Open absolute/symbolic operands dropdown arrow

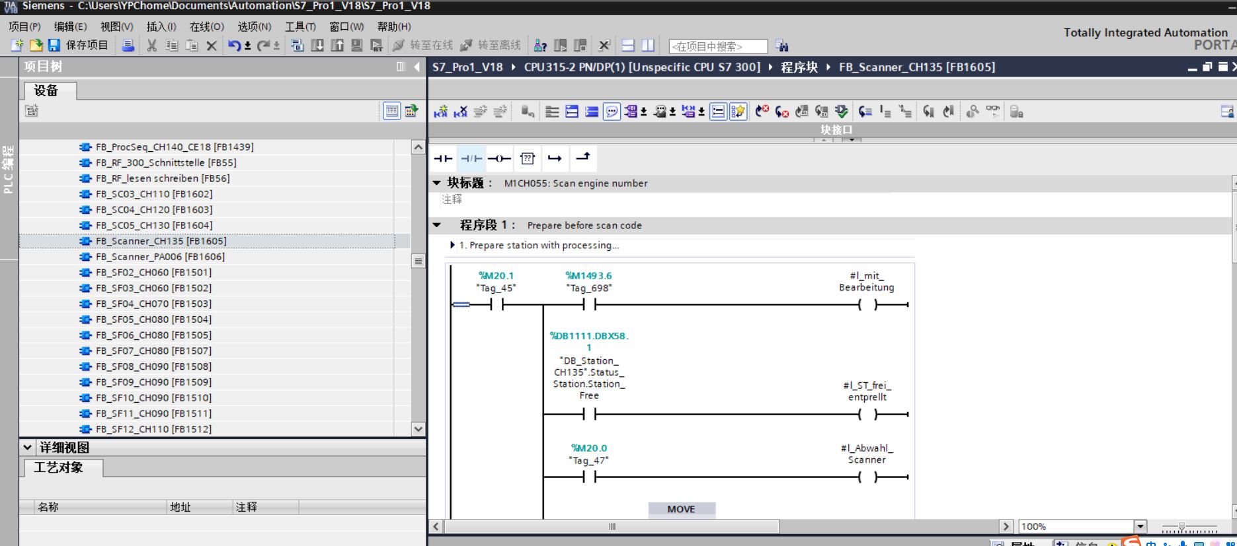pos(644,112)
